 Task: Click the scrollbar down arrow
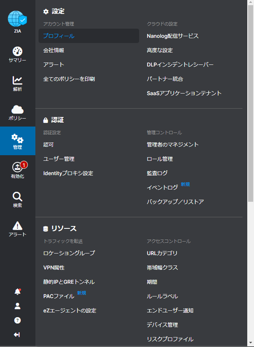250,343
